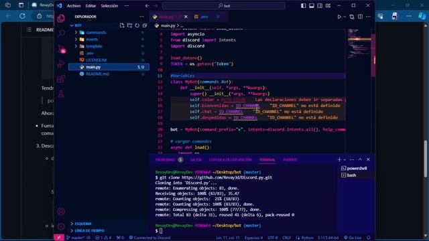This screenshot has width=429, height=241.
Task: Open the Testing flask view
Action: (61, 94)
